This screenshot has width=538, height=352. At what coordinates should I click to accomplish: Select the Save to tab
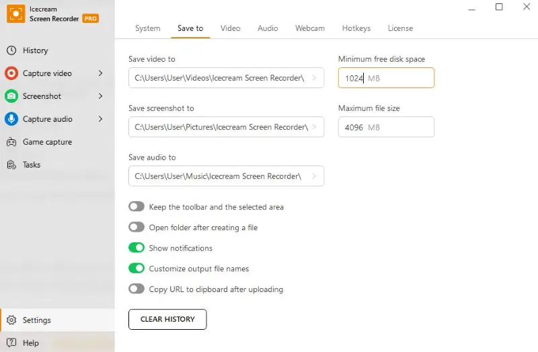pyautogui.click(x=190, y=28)
